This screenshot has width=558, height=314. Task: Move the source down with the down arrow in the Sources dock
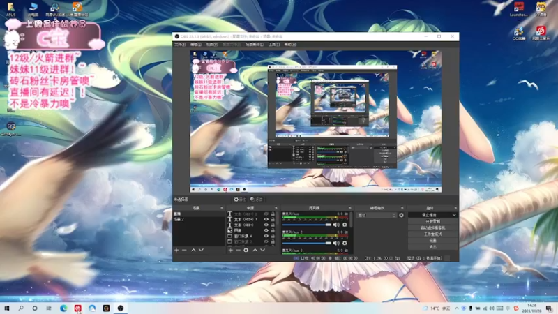coord(263,251)
